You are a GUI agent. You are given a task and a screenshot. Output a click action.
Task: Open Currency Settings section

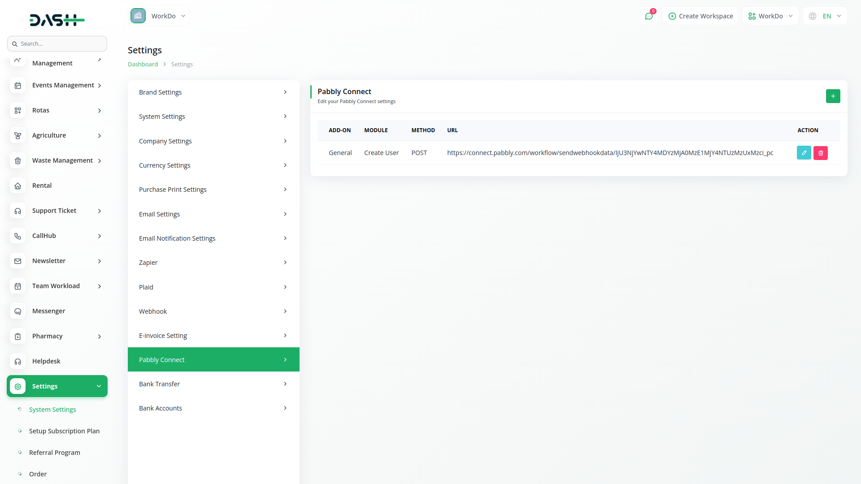(213, 165)
